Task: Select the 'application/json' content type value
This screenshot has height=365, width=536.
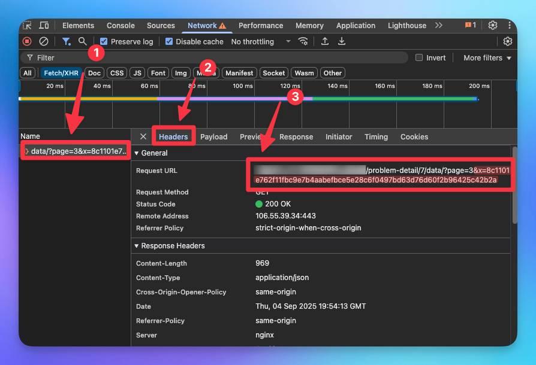Action: pyautogui.click(x=282, y=278)
